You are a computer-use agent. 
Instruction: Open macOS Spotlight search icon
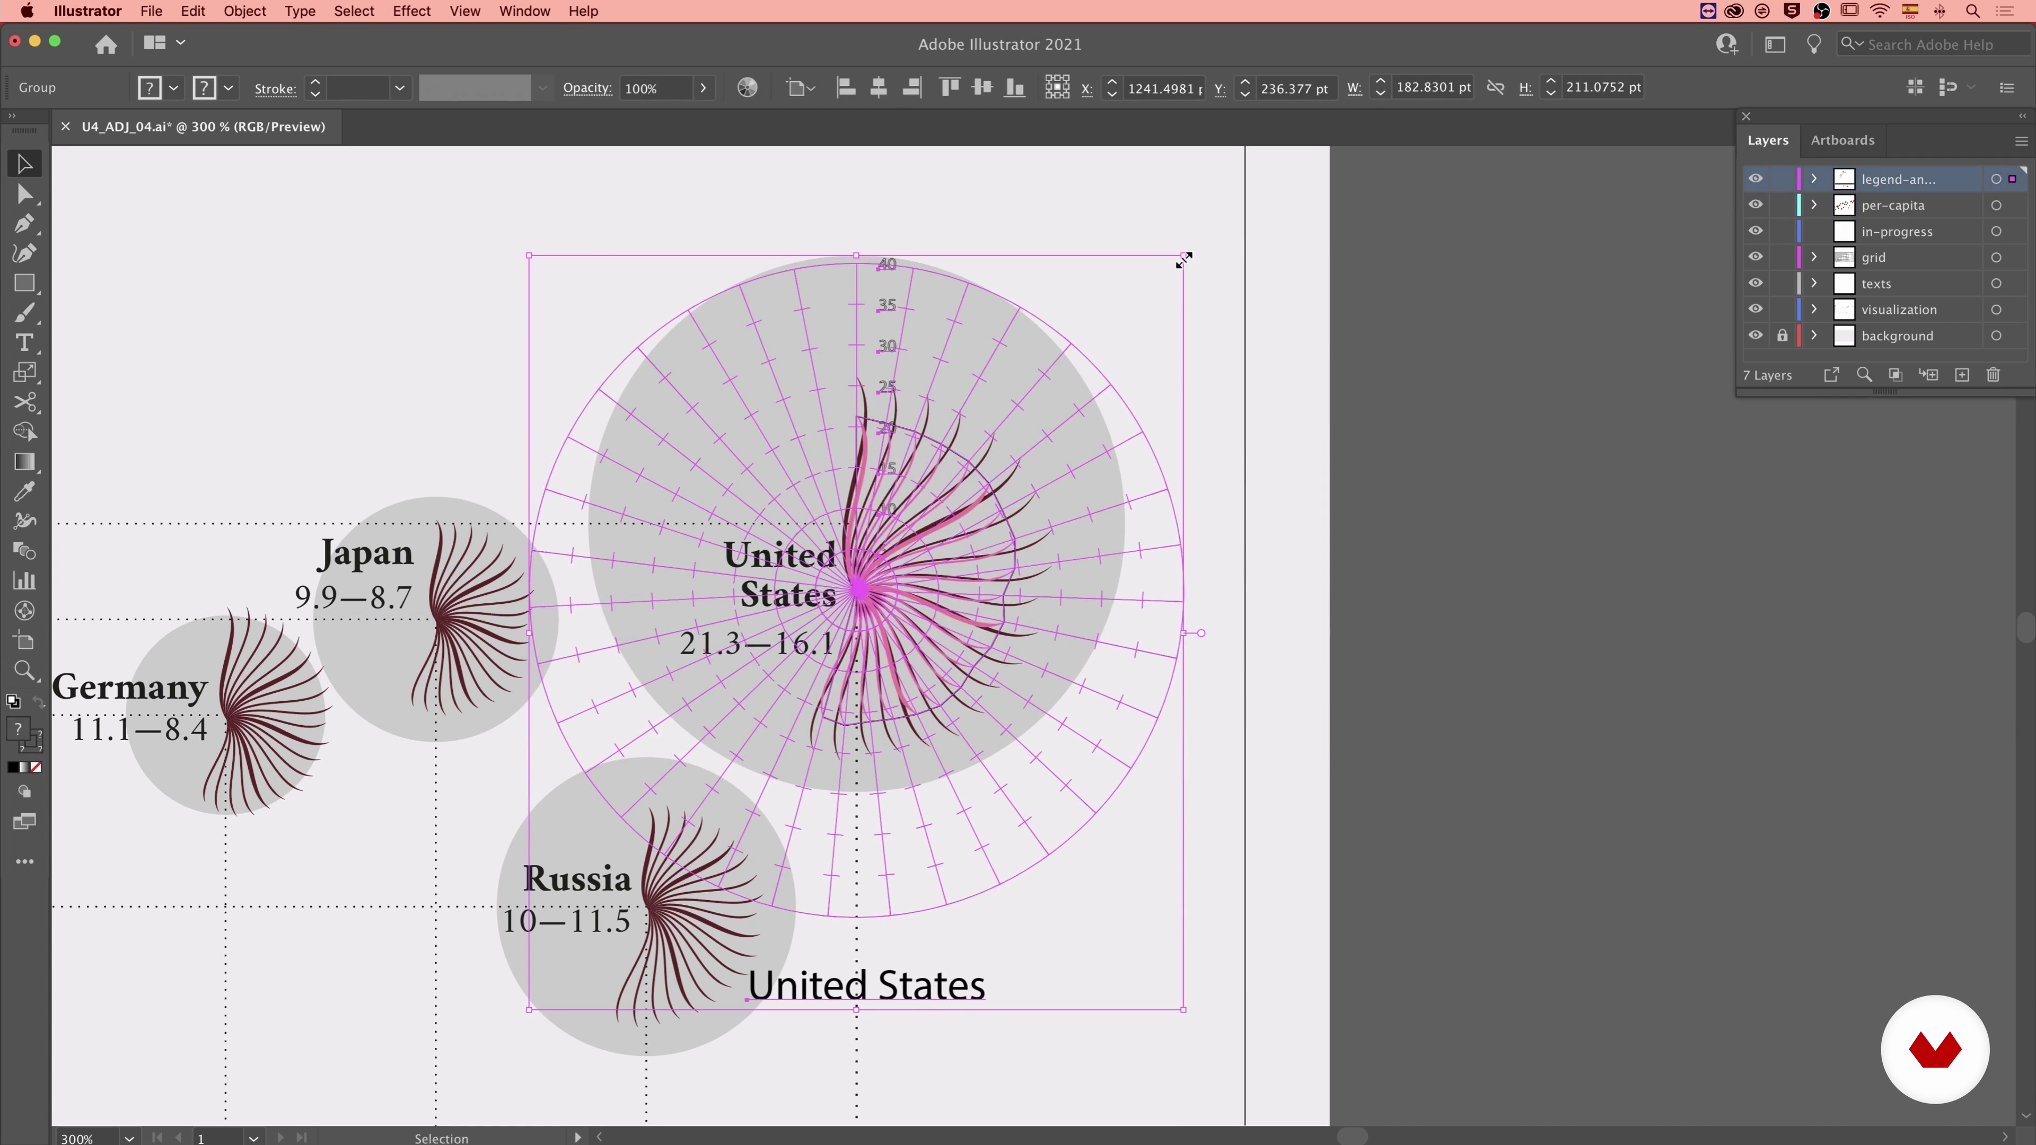pos(1973,11)
